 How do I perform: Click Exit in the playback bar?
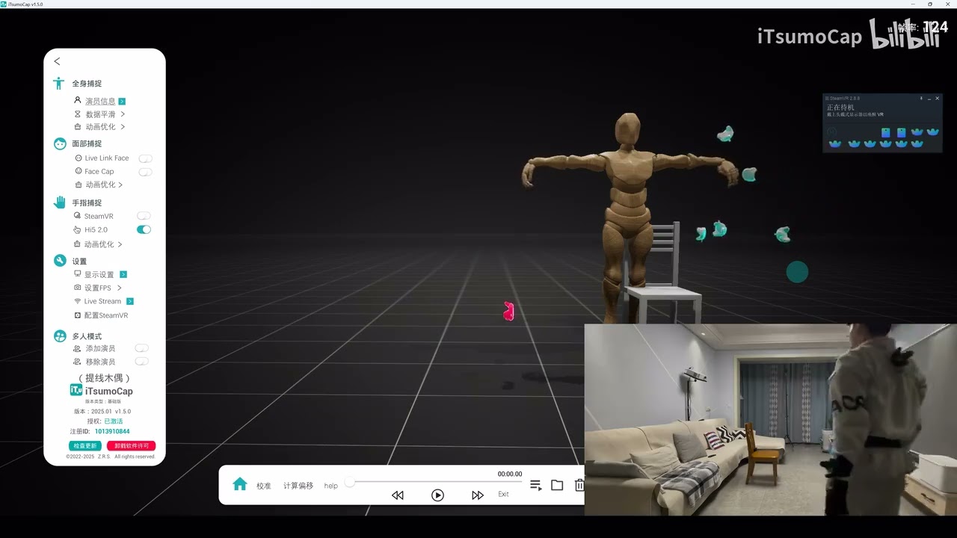point(503,494)
